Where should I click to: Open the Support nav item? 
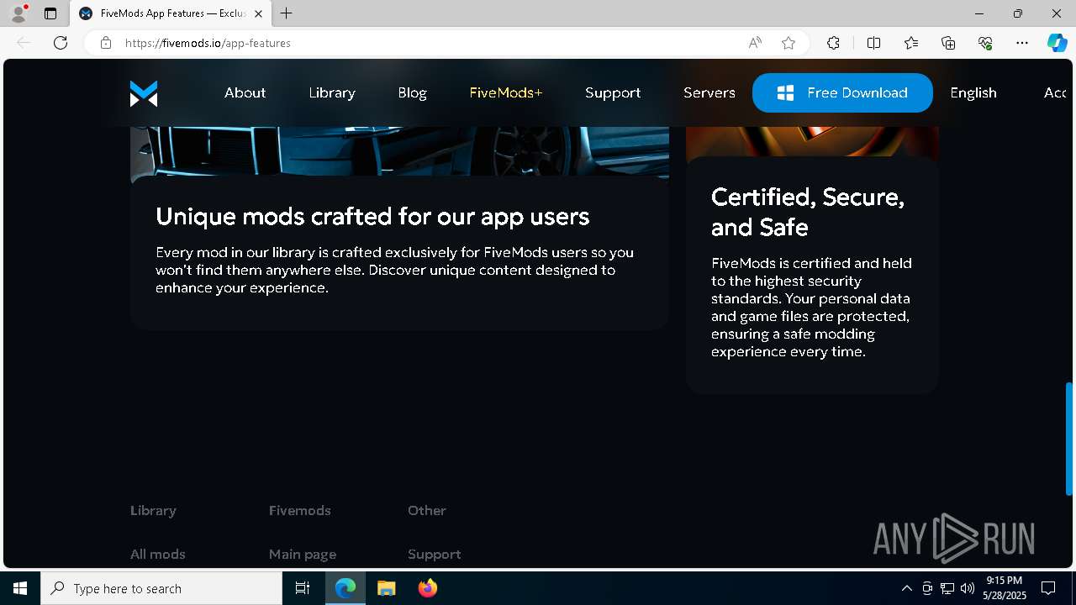pyautogui.click(x=613, y=92)
